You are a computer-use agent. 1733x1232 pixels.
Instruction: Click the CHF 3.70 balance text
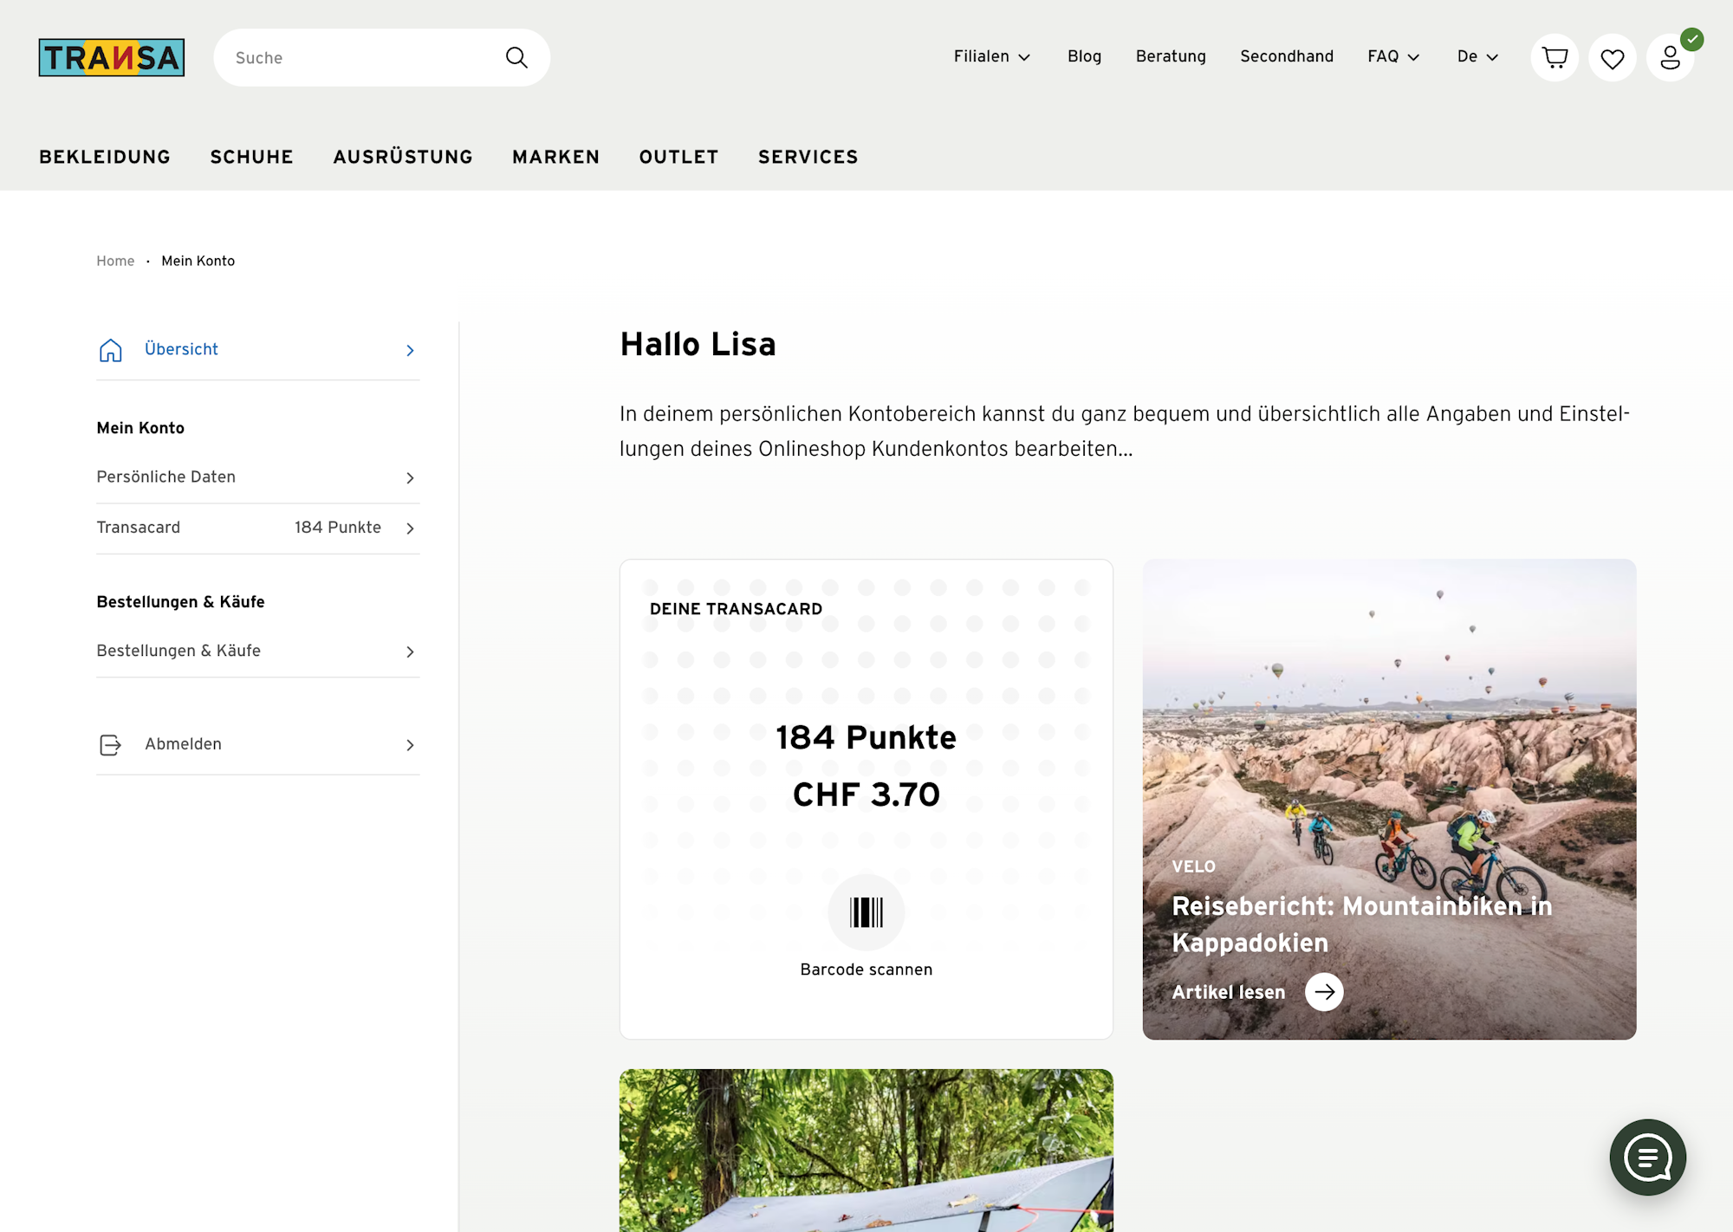pos(866,794)
